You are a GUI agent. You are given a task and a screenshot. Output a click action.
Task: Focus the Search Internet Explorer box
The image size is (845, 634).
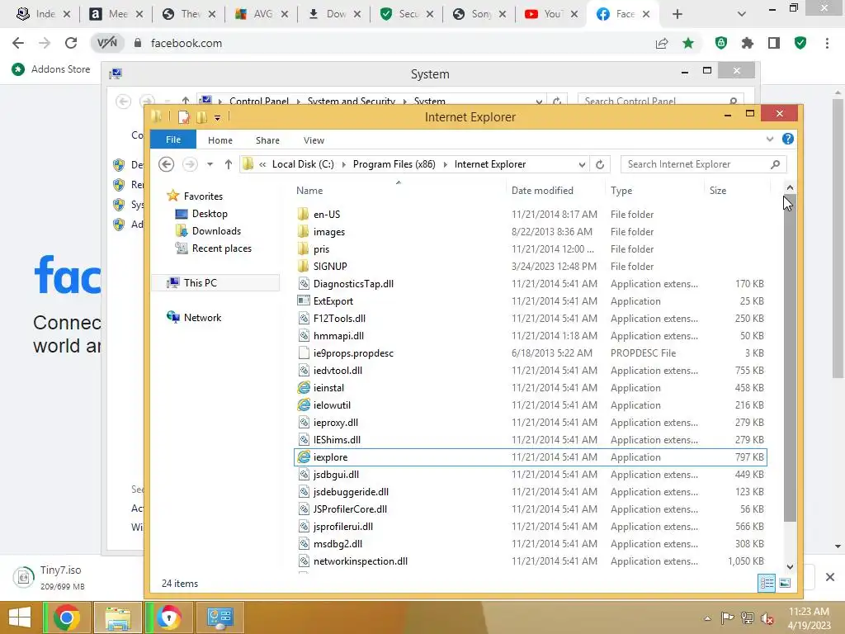(703, 164)
